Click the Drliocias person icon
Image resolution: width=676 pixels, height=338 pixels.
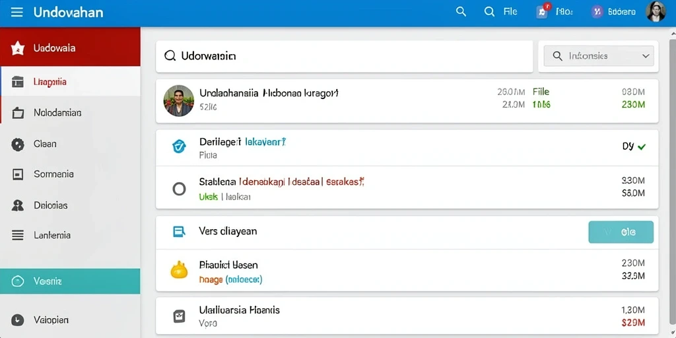point(17,205)
